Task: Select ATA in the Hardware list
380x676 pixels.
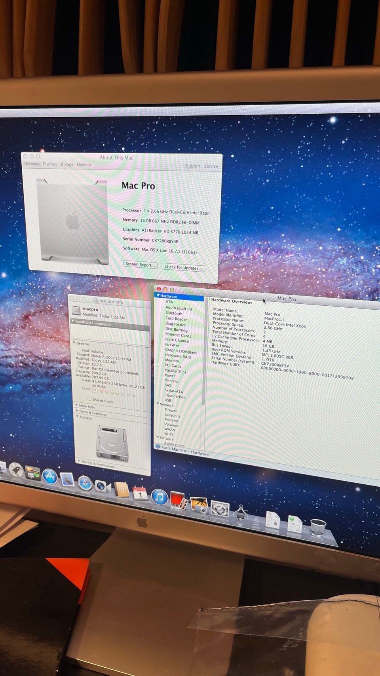Action: 169,302
